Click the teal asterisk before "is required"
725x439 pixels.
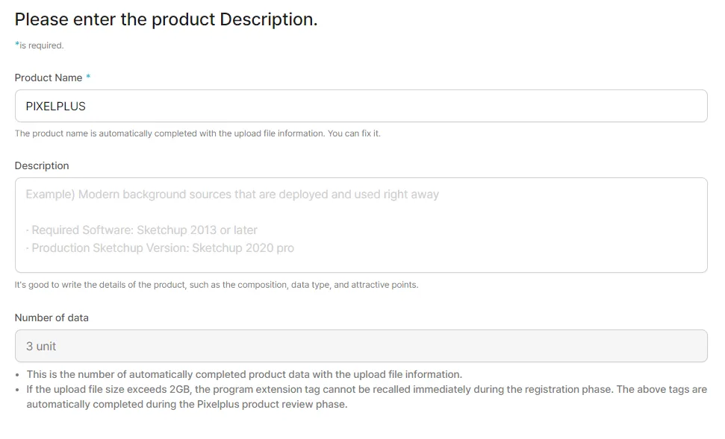click(x=16, y=45)
